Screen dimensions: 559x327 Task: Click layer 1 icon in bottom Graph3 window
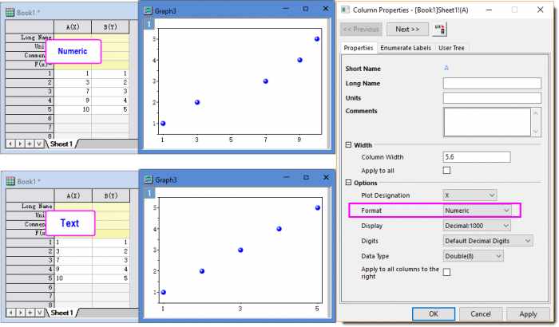pos(146,192)
